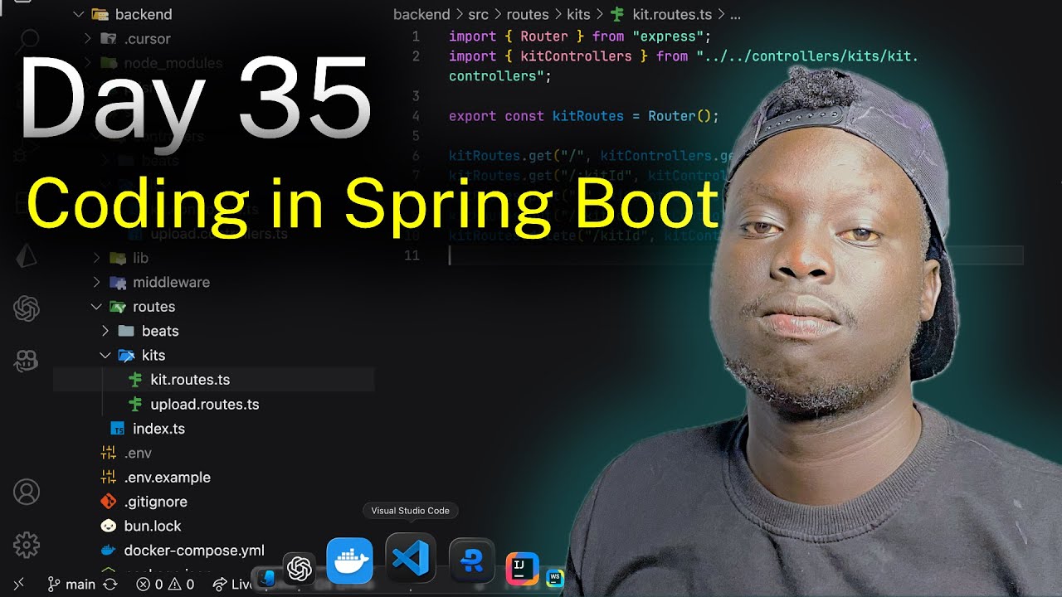Click the Visual Studio Code dock icon
1062x597 pixels.
pyautogui.click(x=410, y=557)
